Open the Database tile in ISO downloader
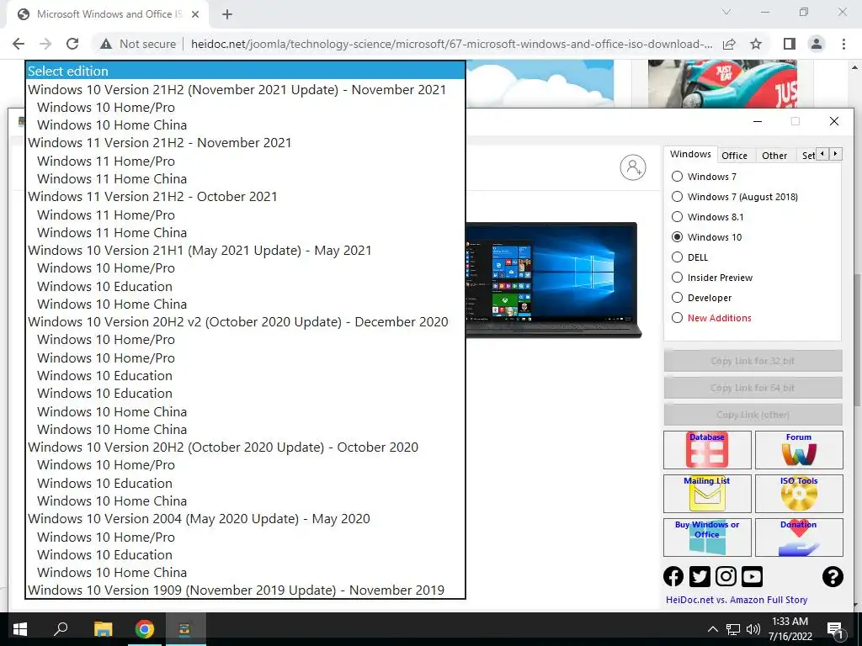 point(707,450)
